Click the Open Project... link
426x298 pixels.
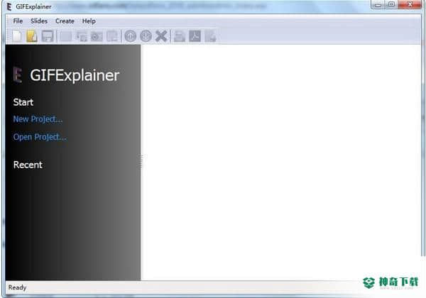[40, 137]
